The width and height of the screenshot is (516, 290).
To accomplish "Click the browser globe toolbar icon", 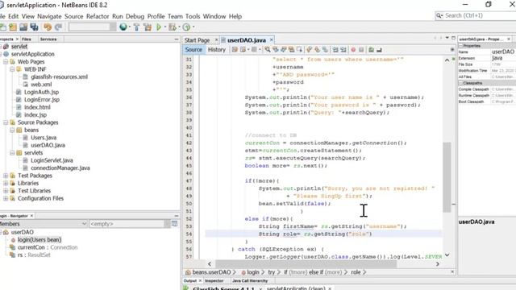I will coord(123,27).
